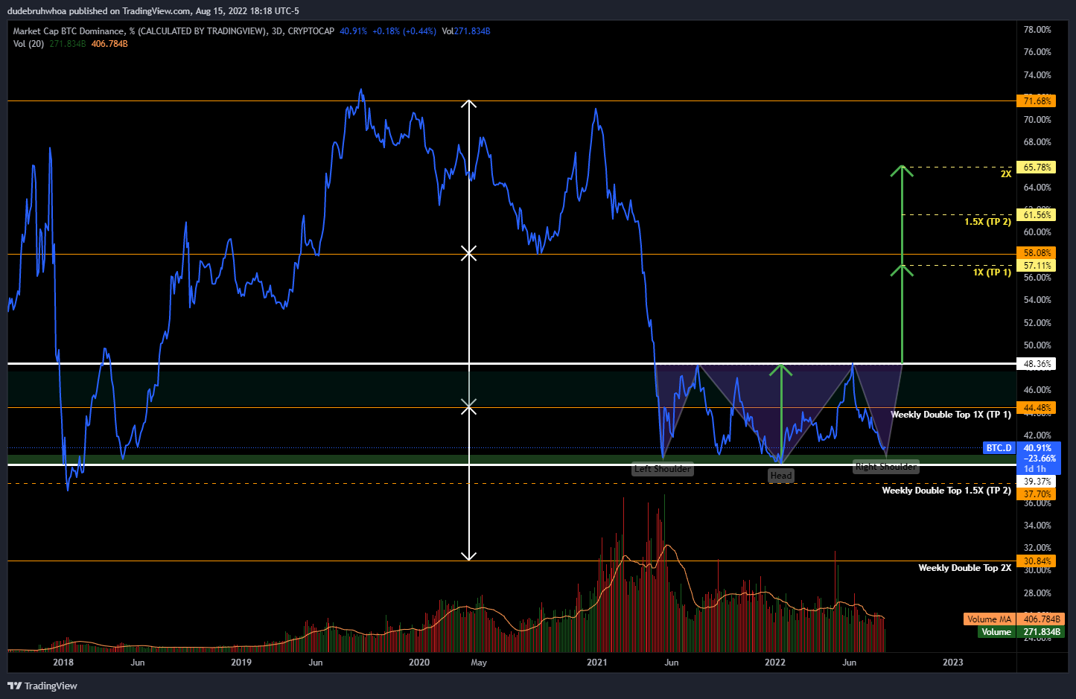
Task: Click the 71.68% price label
Action: tap(1037, 100)
